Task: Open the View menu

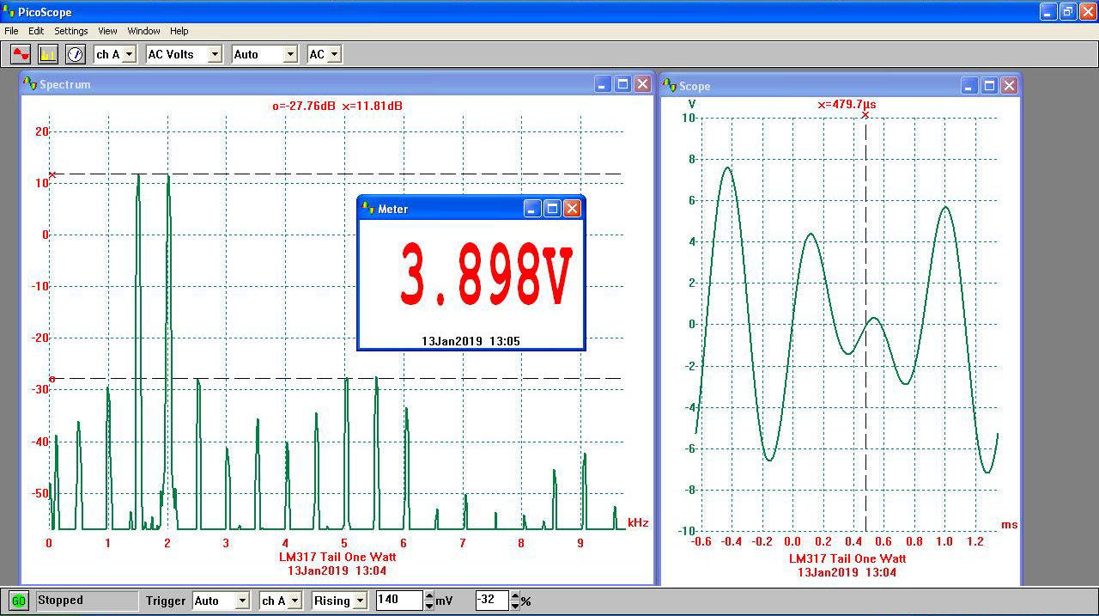Action: tap(107, 31)
